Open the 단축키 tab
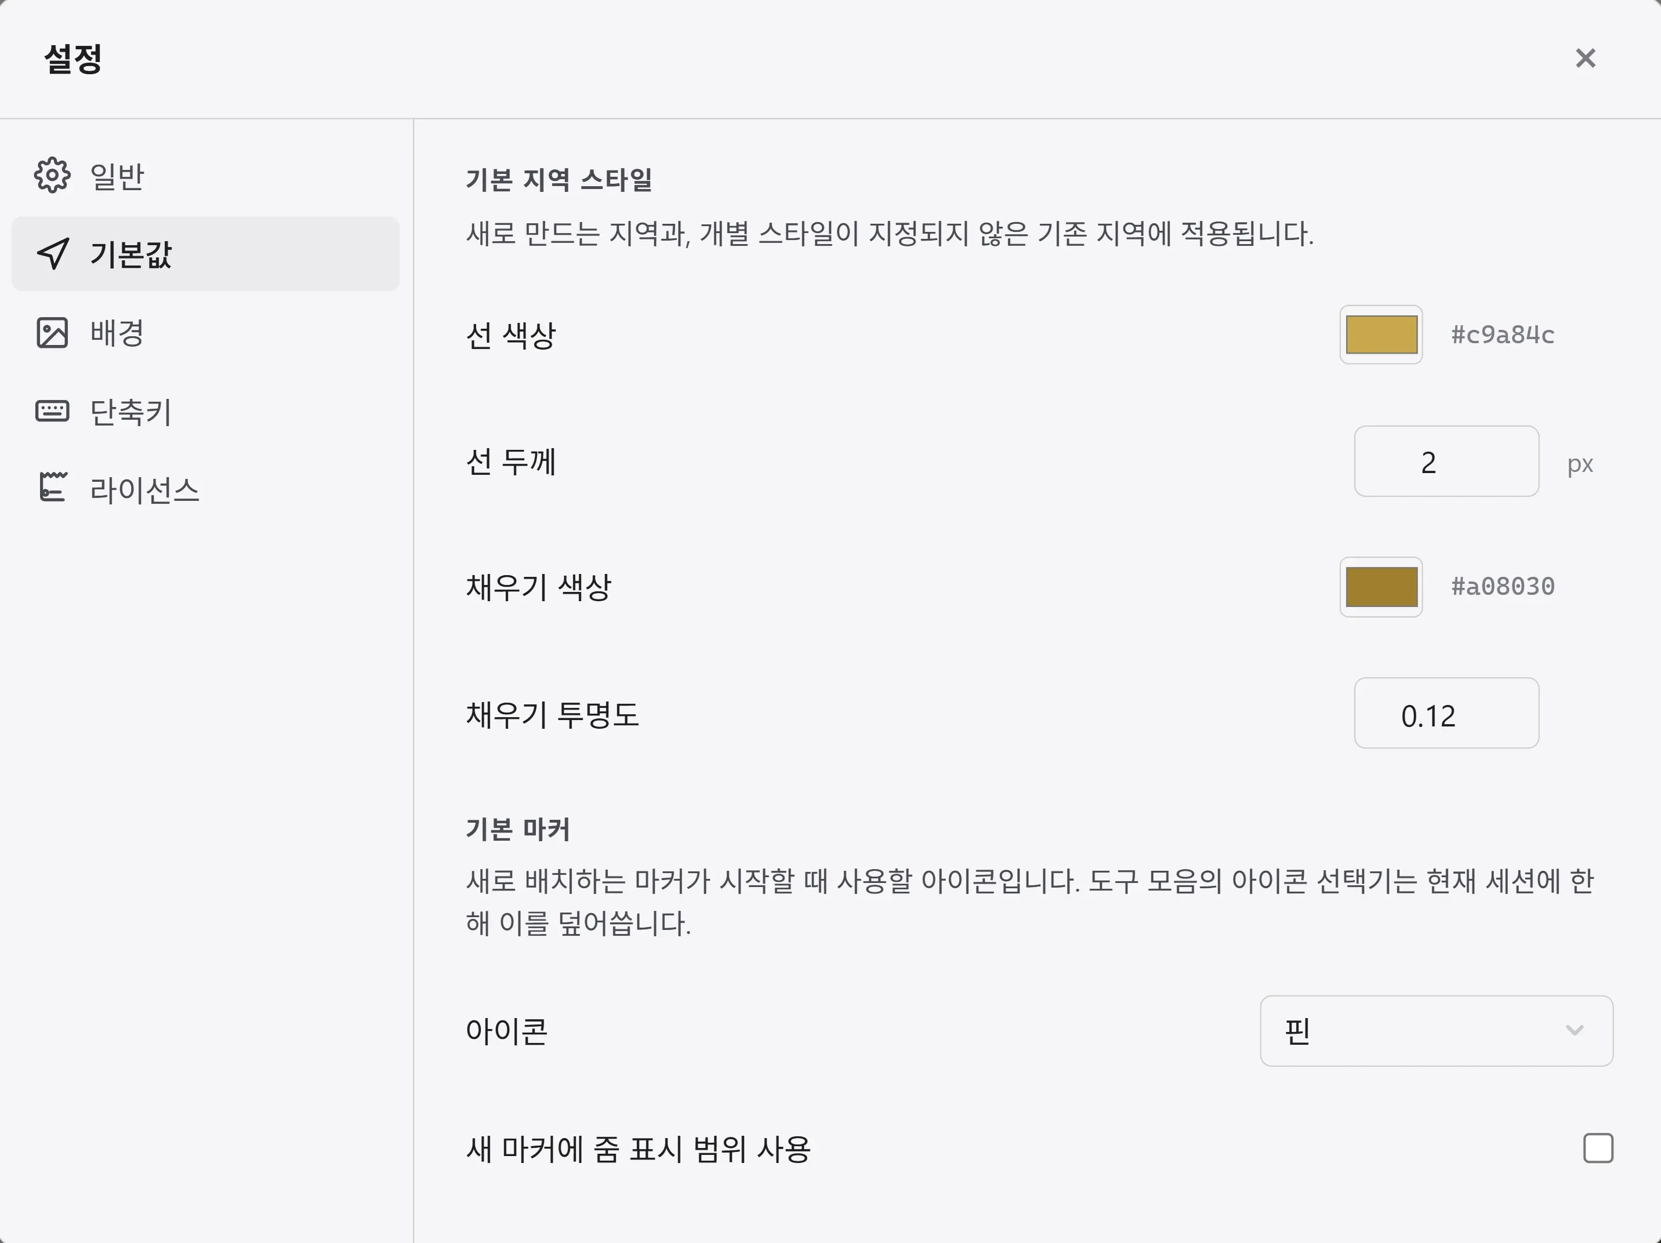 pos(205,411)
